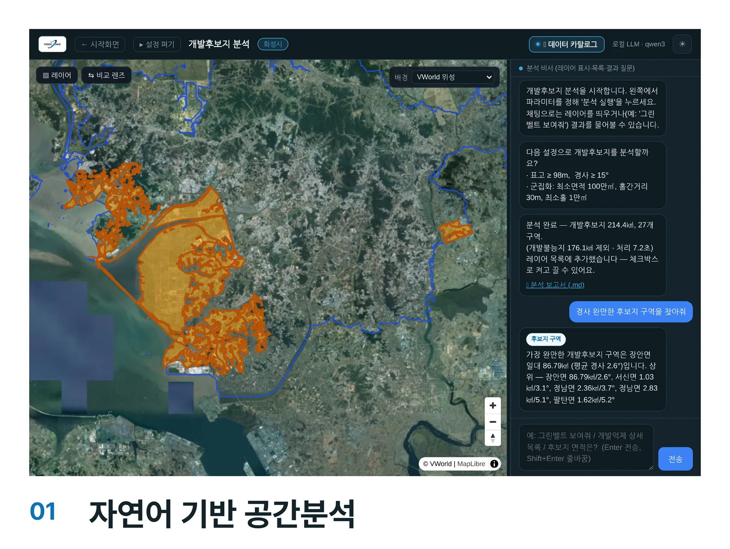Click the Force Wave logo
This screenshot has width=730, height=549.
point(52,44)
